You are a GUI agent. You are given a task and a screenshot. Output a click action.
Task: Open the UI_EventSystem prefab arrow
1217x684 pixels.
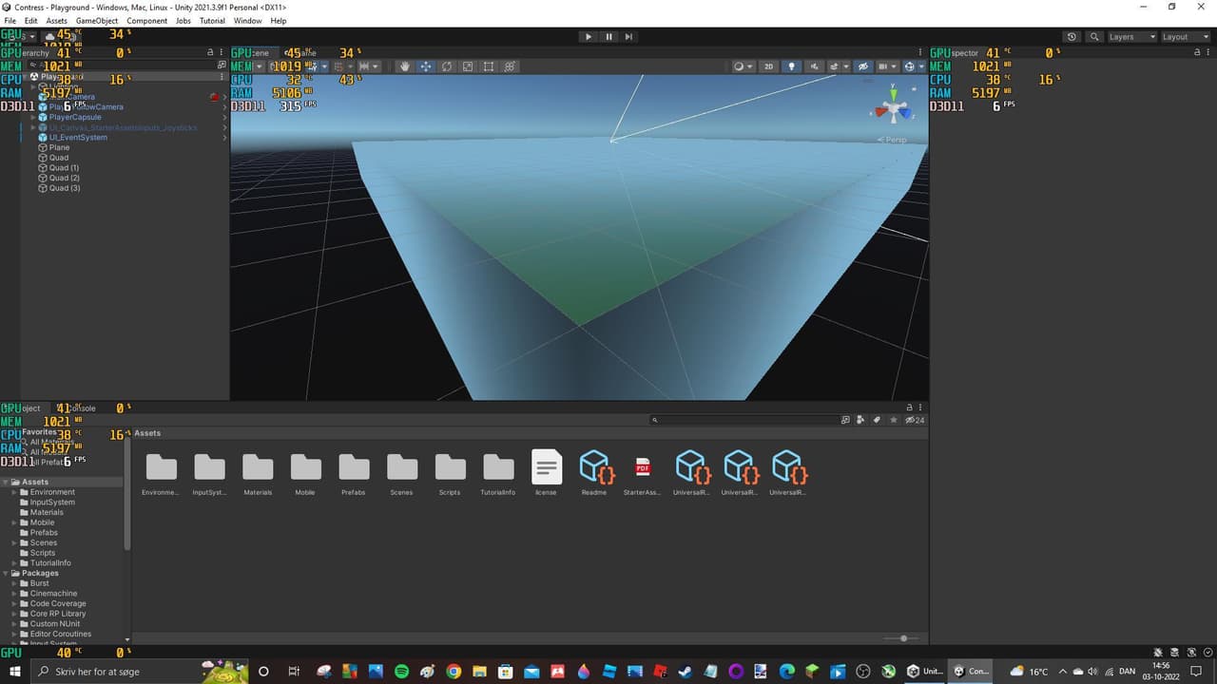[224, 137]
